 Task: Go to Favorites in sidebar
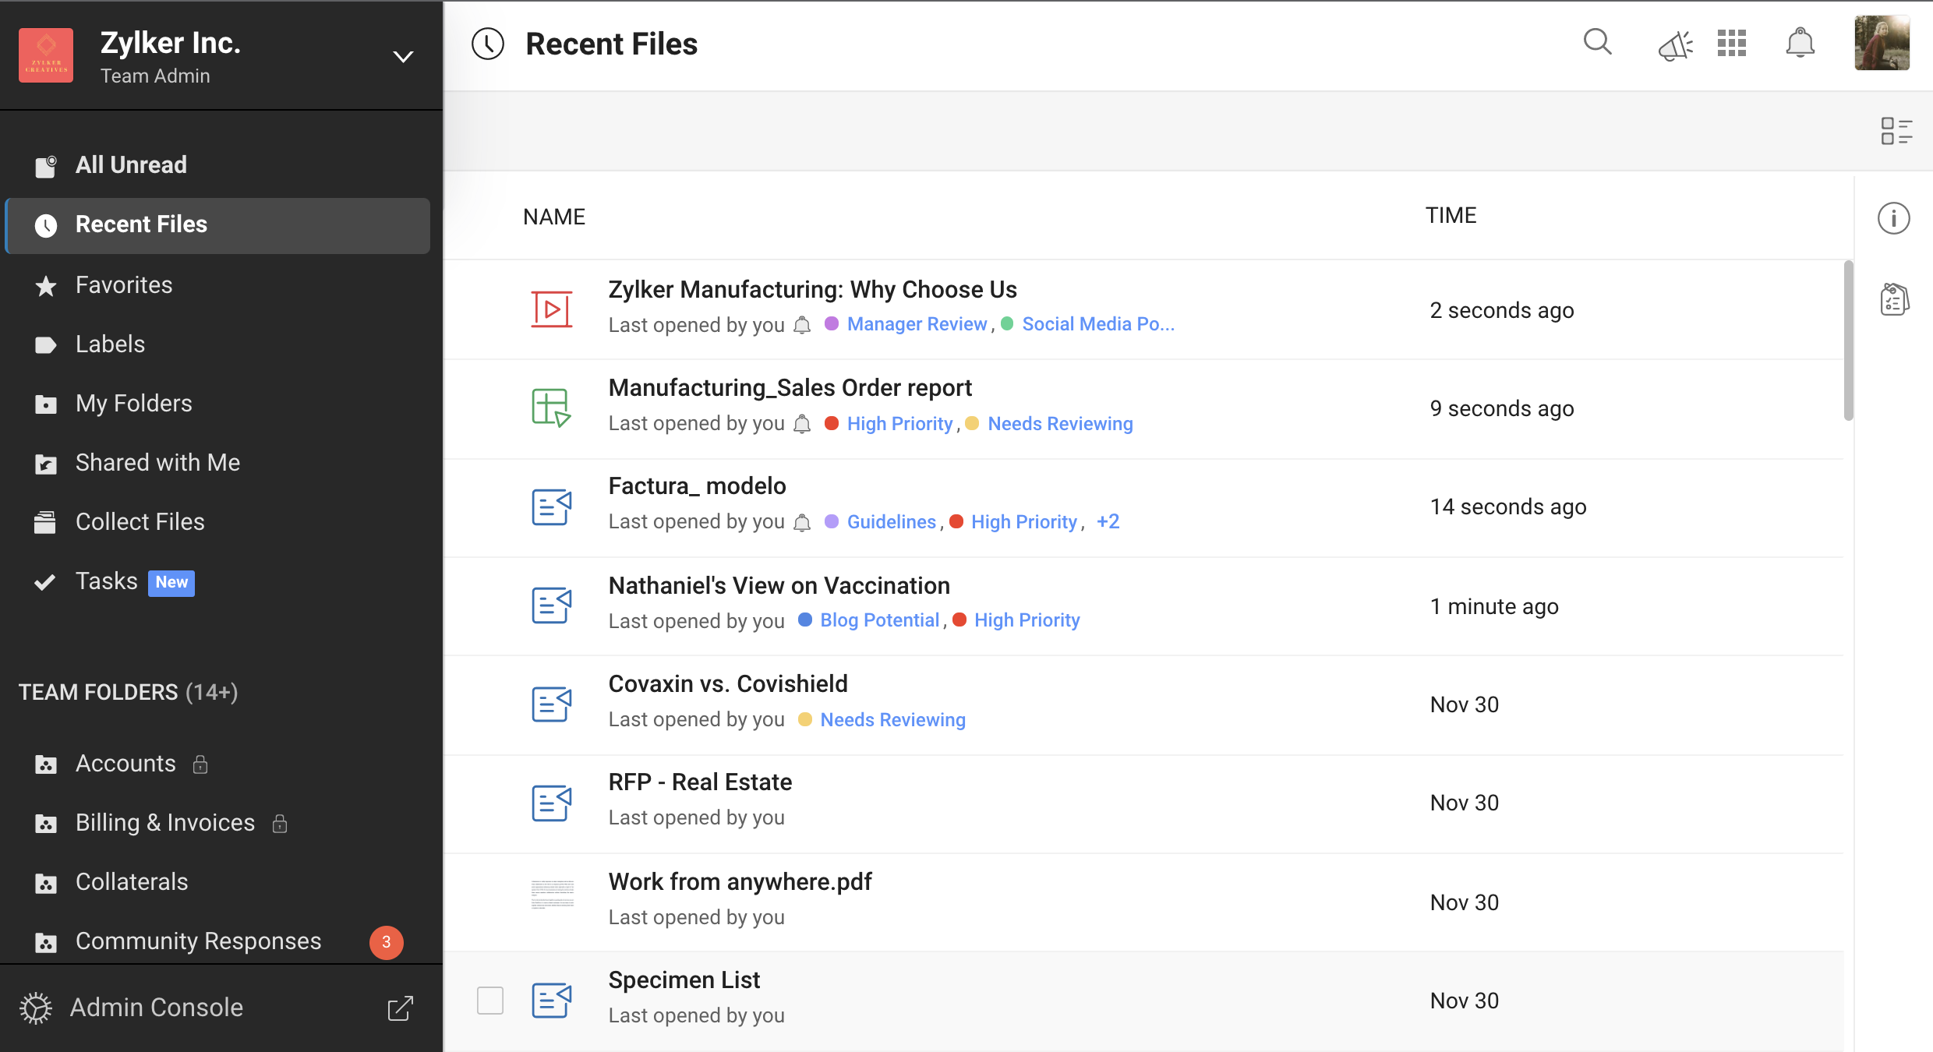pos(124,284)
